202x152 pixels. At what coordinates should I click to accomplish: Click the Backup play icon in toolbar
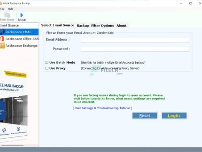click(x=22, y=15)
